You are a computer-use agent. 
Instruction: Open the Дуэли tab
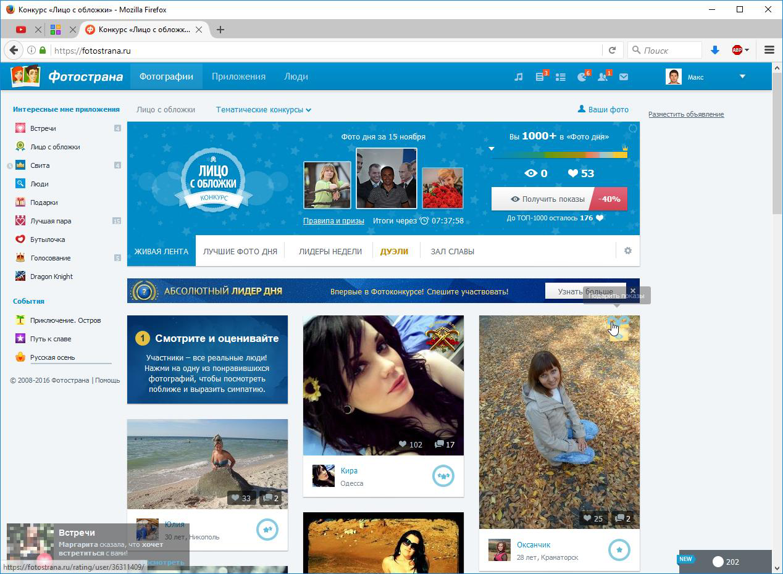pyautogui.click(x=394, y=251)
